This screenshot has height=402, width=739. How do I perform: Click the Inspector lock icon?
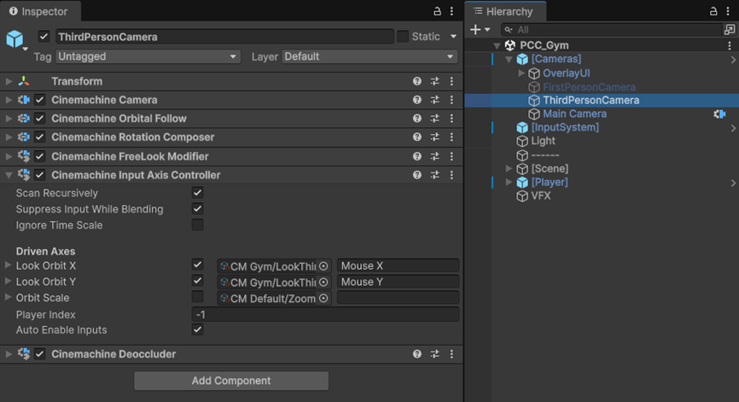[437, 11]
